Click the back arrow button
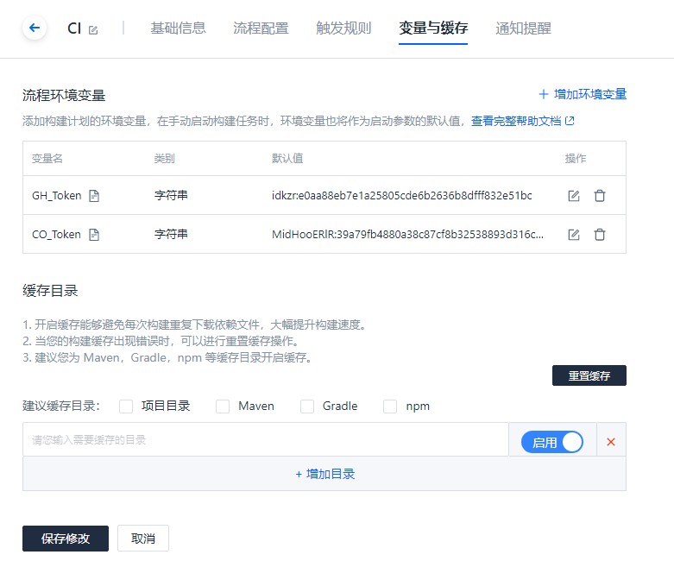 35,28
